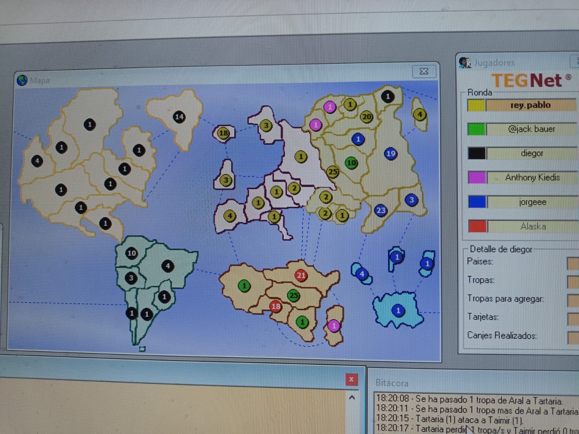The image size is (579, 434).
Task: Click the TEGNet logo
Action: [531, 80]
